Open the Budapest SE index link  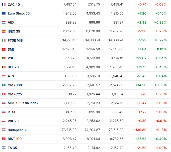coord(18,130)
